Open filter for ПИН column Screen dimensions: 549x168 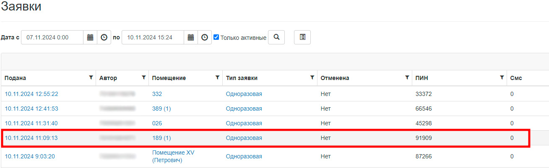[x=502, y=78]
